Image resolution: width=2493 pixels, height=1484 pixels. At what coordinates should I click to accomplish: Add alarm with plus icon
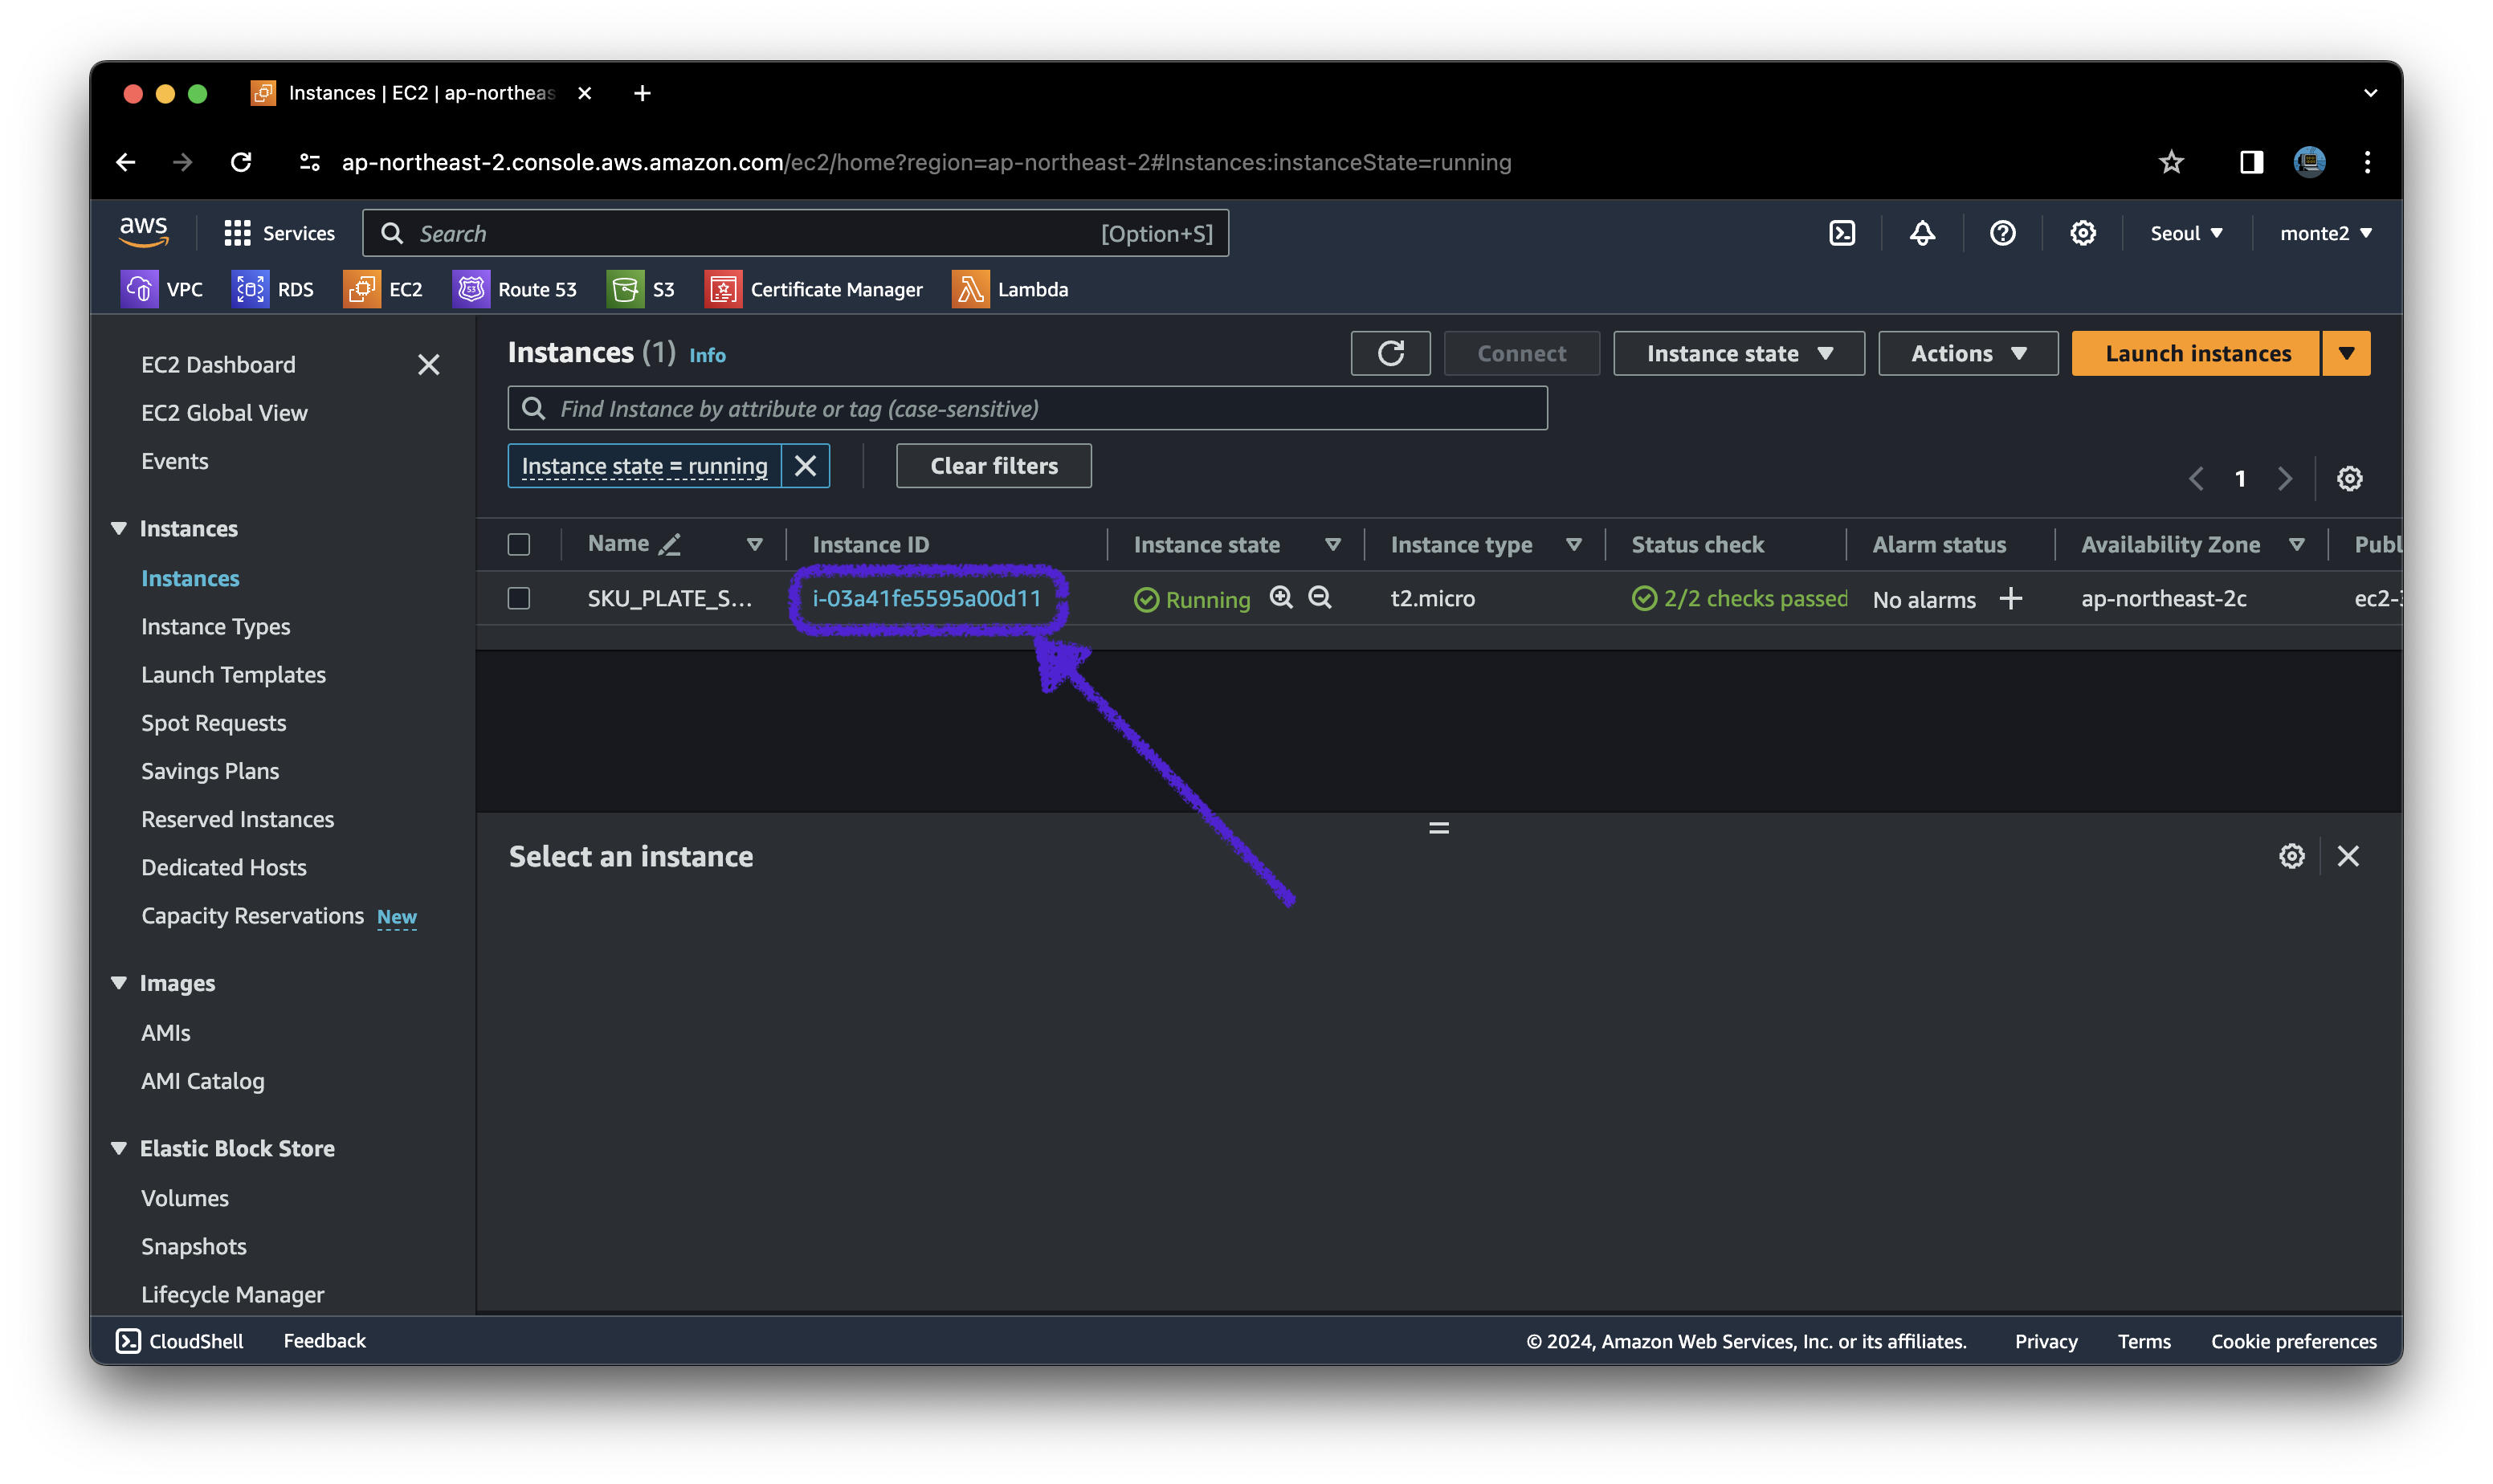click(2010, 598)
